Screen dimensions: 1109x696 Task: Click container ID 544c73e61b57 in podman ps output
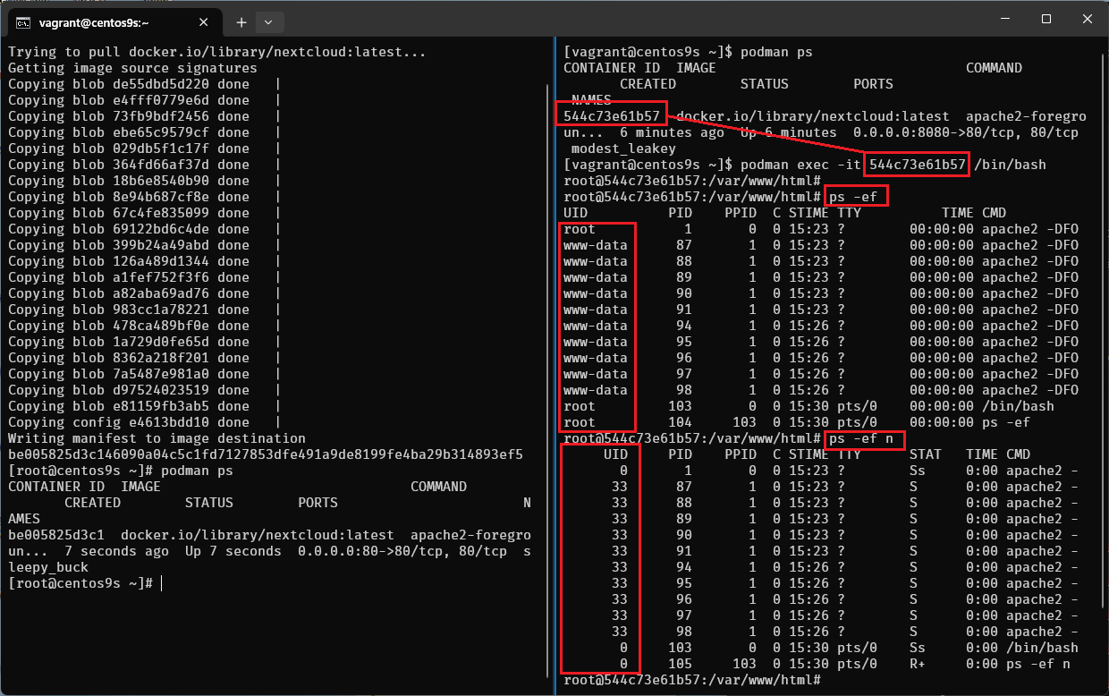[x=611, y=116]
